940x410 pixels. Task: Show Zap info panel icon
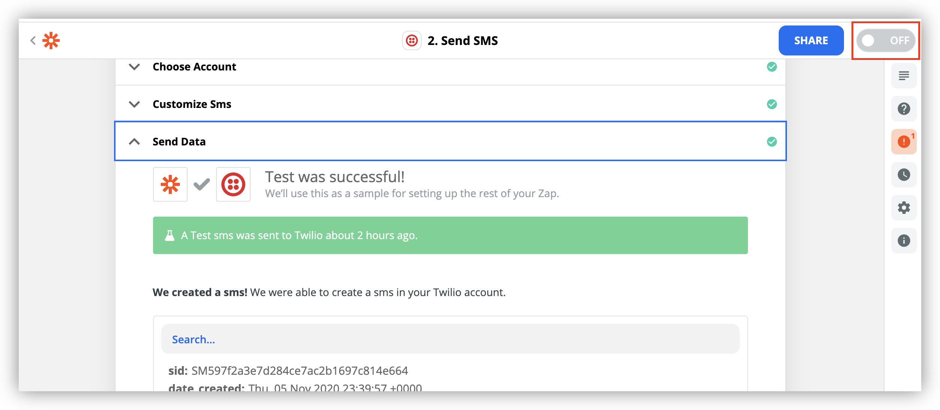pyautogui.click(x=904, y=241)
